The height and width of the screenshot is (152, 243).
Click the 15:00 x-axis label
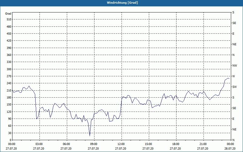149,144
